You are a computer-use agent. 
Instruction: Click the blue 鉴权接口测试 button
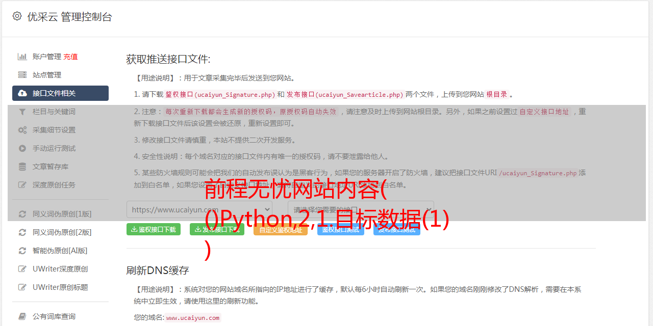[341, 229]
